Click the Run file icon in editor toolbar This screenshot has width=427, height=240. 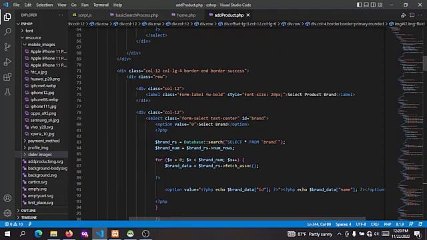coord(403,15)
